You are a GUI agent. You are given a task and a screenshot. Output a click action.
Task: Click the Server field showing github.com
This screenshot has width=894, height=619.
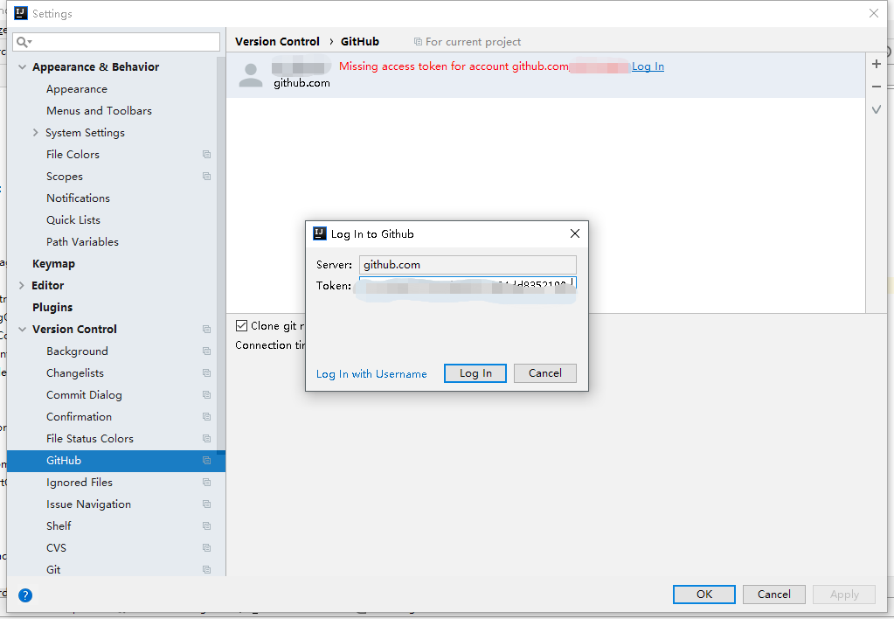pyautogui.click(x=468, y=265)
